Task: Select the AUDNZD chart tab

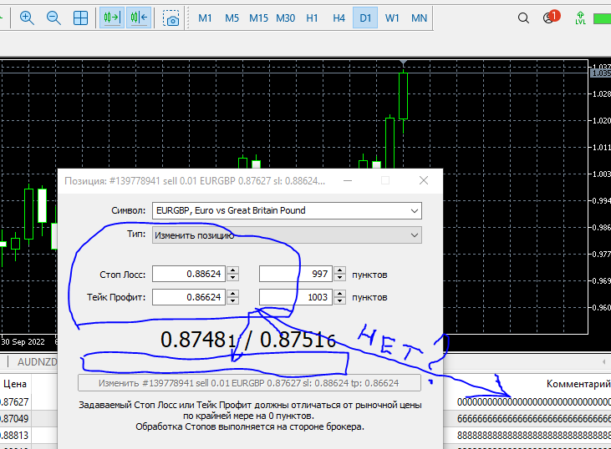Action: pyautogui.click(x=37, y=362)
